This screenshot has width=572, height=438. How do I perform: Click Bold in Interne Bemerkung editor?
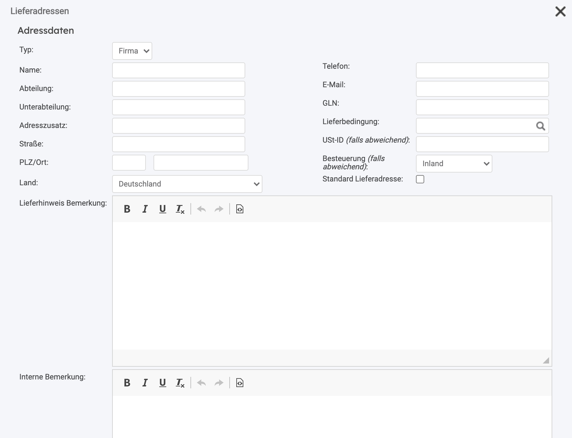pyautogui.click(x=127, y=383)
